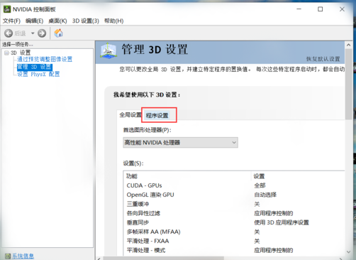Screen dimensions: 356x260
Task: Click the vertical scrollbar up arrow
Action: point(348,45)
